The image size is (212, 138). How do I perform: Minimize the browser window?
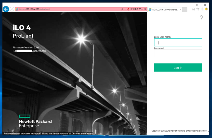click(x=189, y=5)
